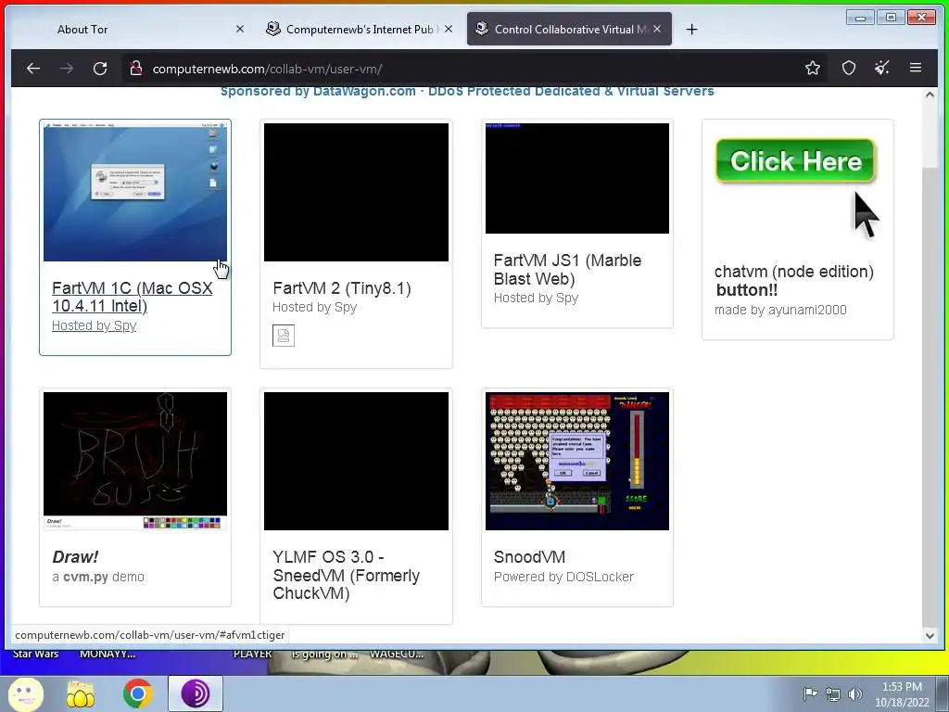Viewport: 949px width, 712px height.
Task: Open the network tray icon
Action: coord(833,694)
